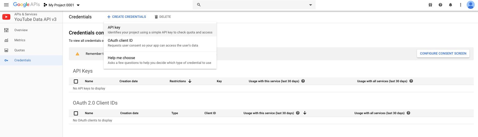Select Help me choose option
The image size is (478, 137).
160,60
